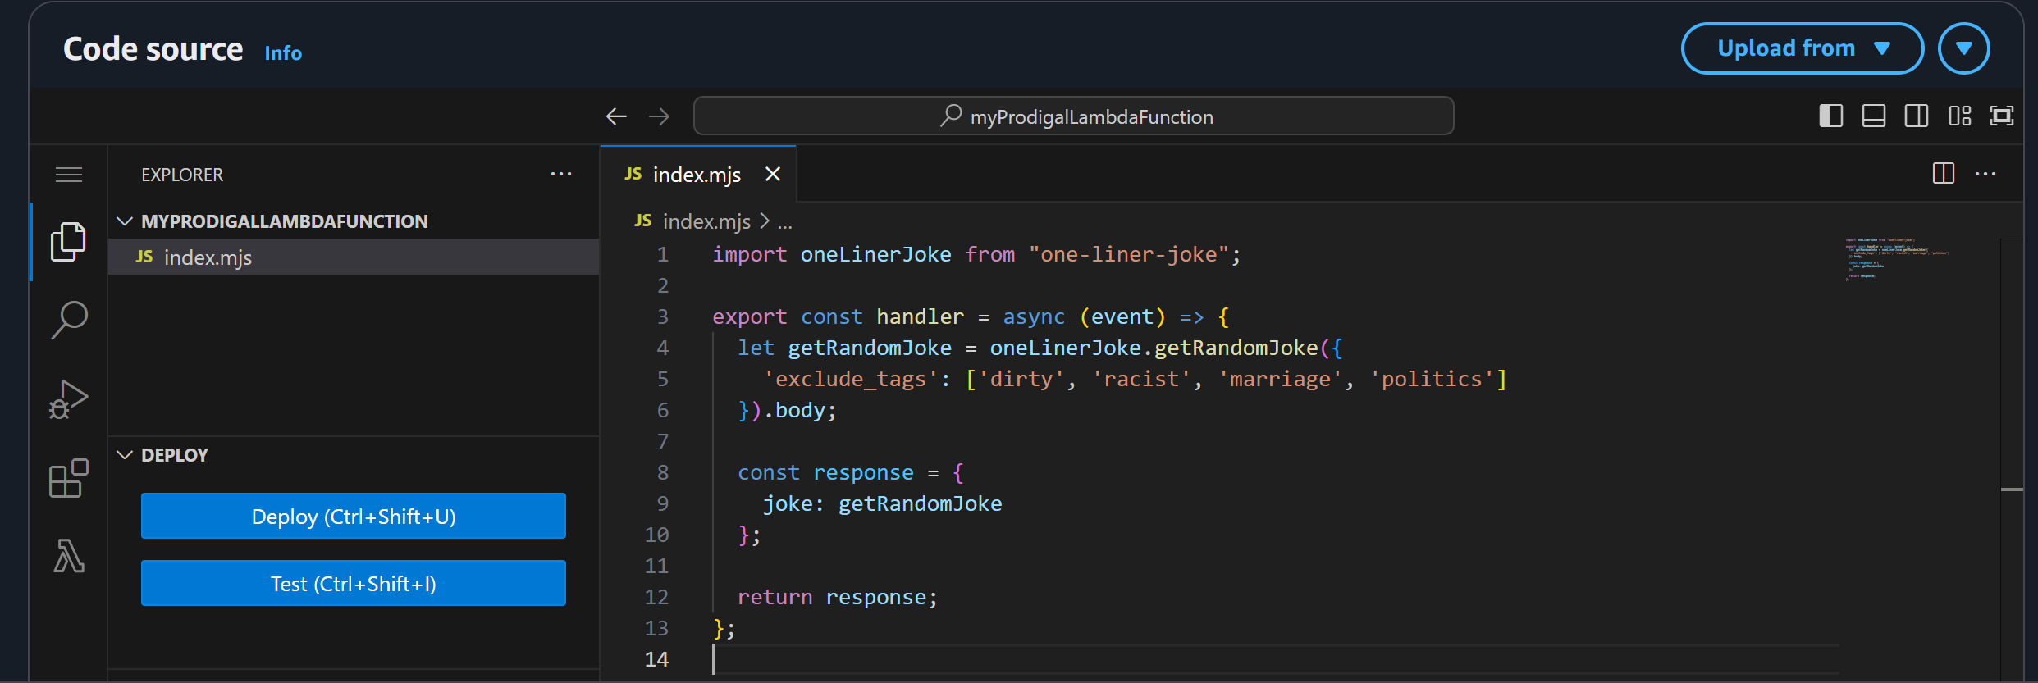Split the editor to the right
2038x683 pixels.
point(1943,174)
